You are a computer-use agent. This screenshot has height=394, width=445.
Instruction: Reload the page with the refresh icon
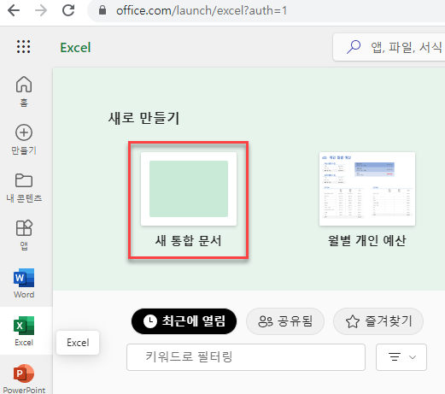coord(68,10)
